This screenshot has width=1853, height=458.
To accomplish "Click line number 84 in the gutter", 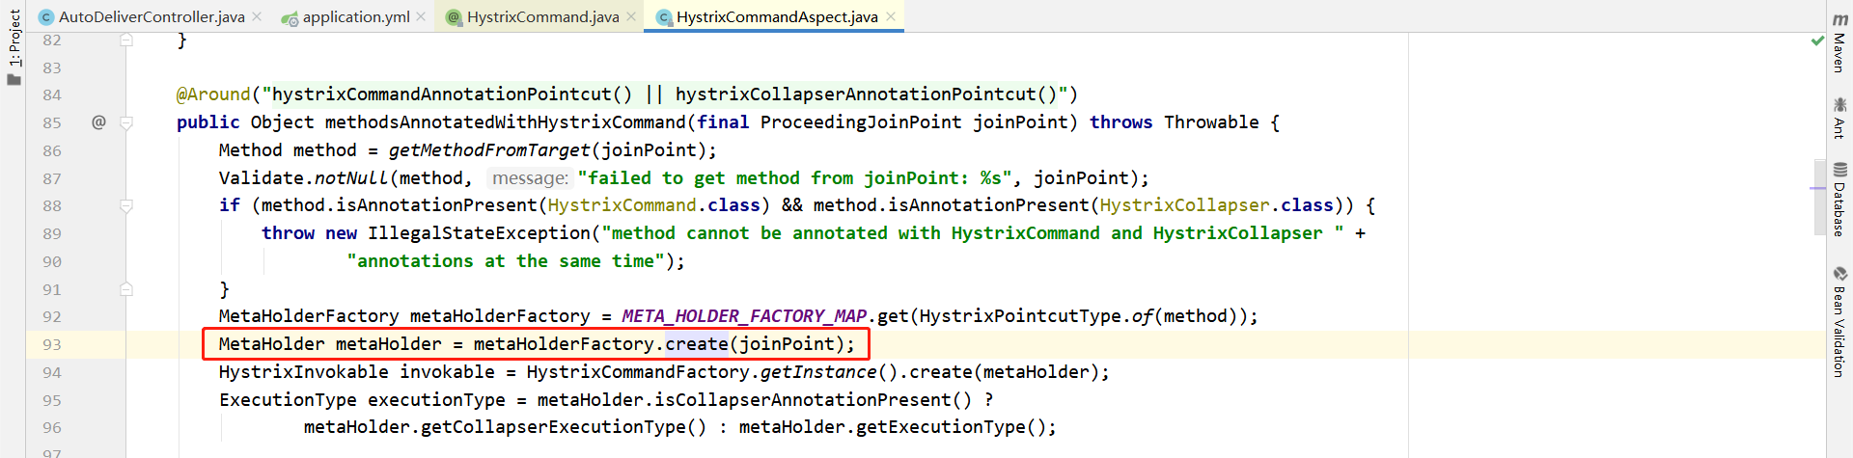I will click(52, 94).
